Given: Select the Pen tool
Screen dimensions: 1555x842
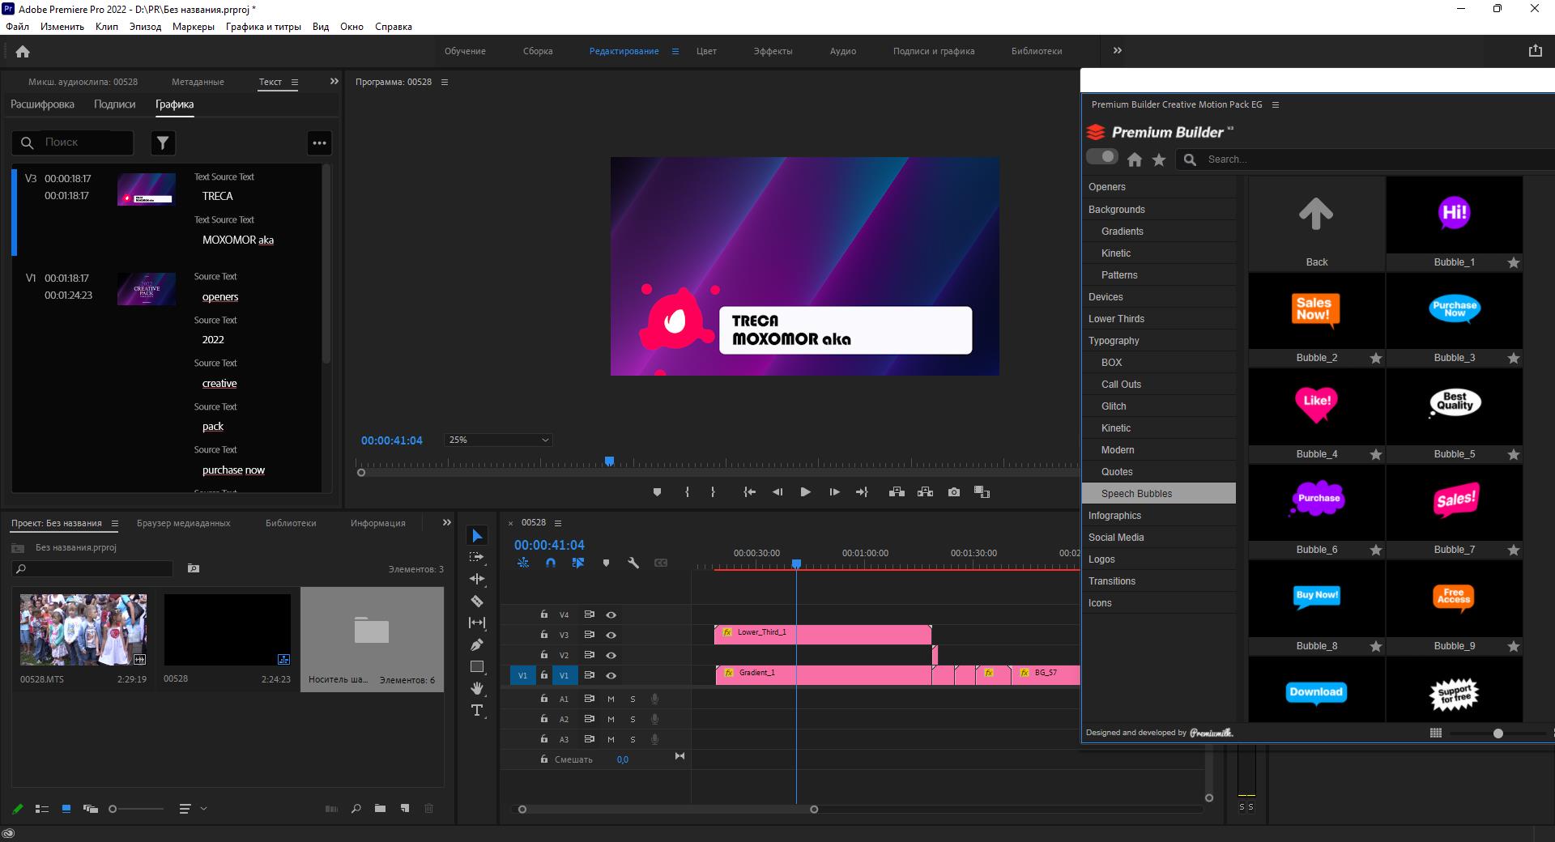Looking at the screenshot, I should click(x=477, y=644).
